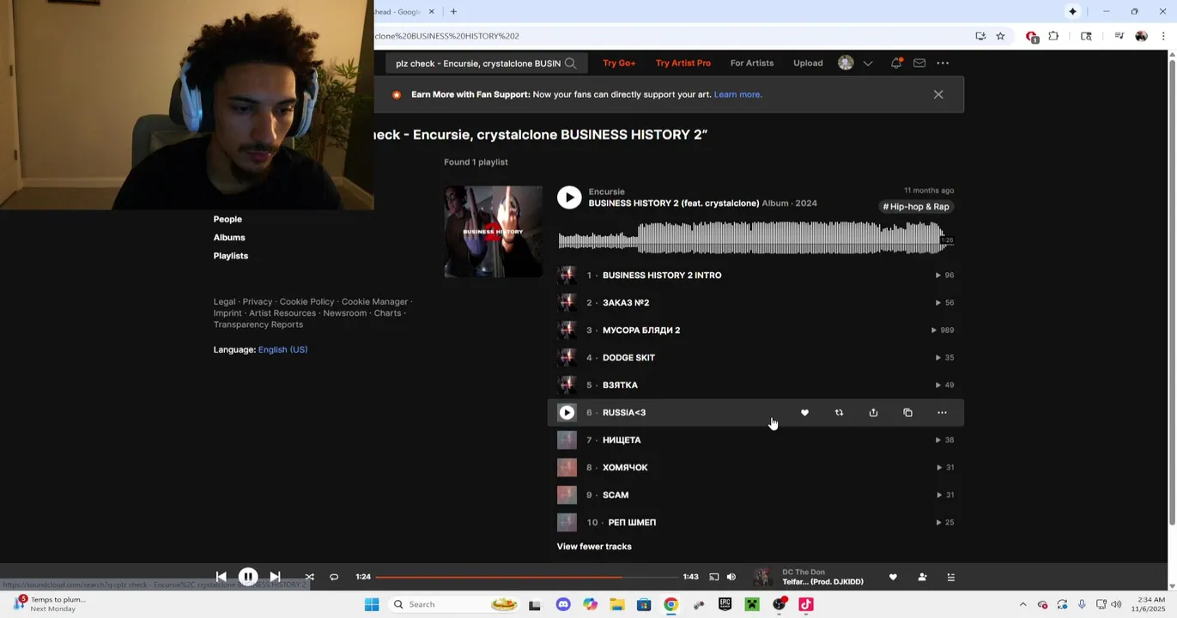Show hidden system tray icons
Viewport: 1177px width, 618px height.
[x=1022, y=604]
